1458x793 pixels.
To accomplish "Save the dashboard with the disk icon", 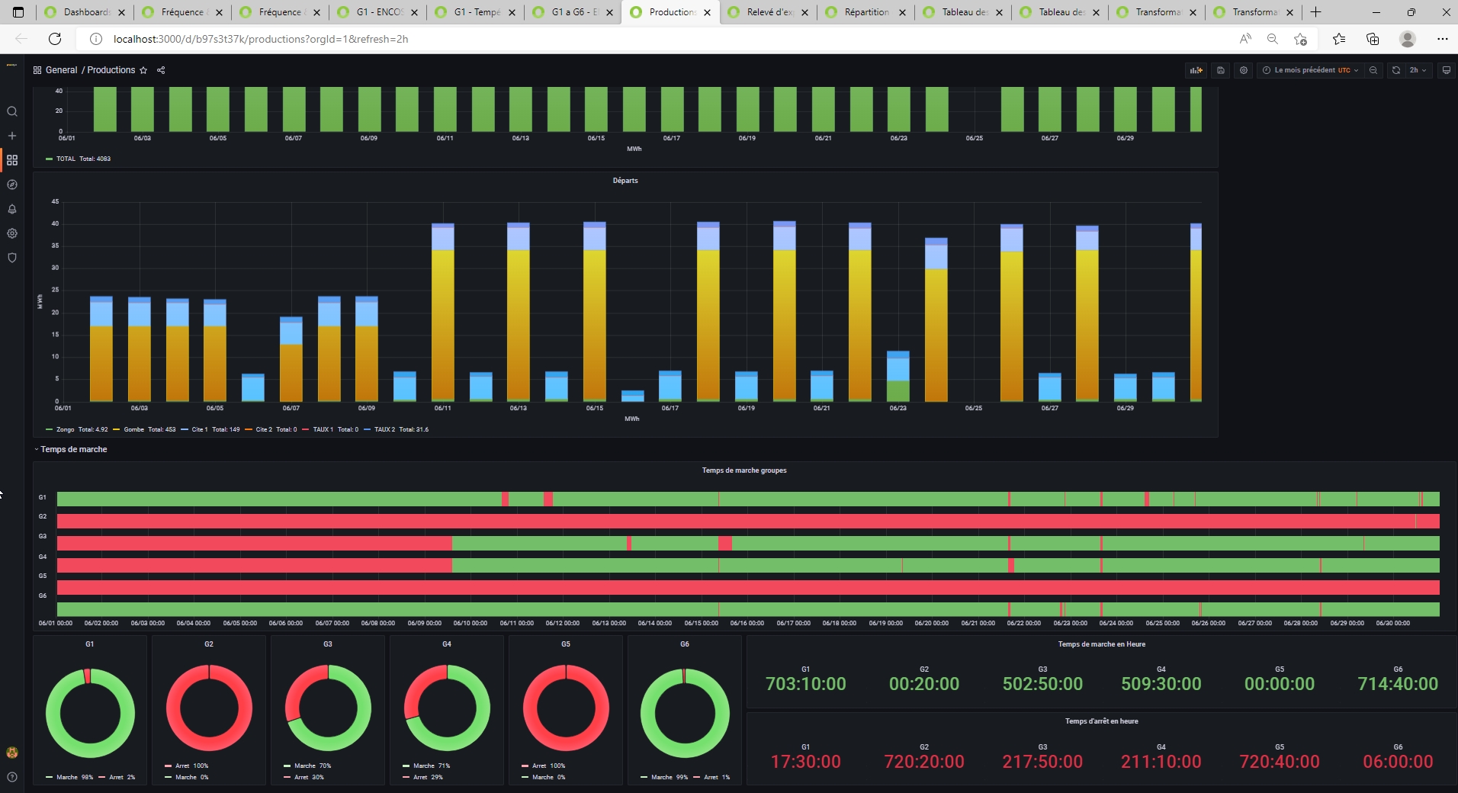I will coord(1221,70).
